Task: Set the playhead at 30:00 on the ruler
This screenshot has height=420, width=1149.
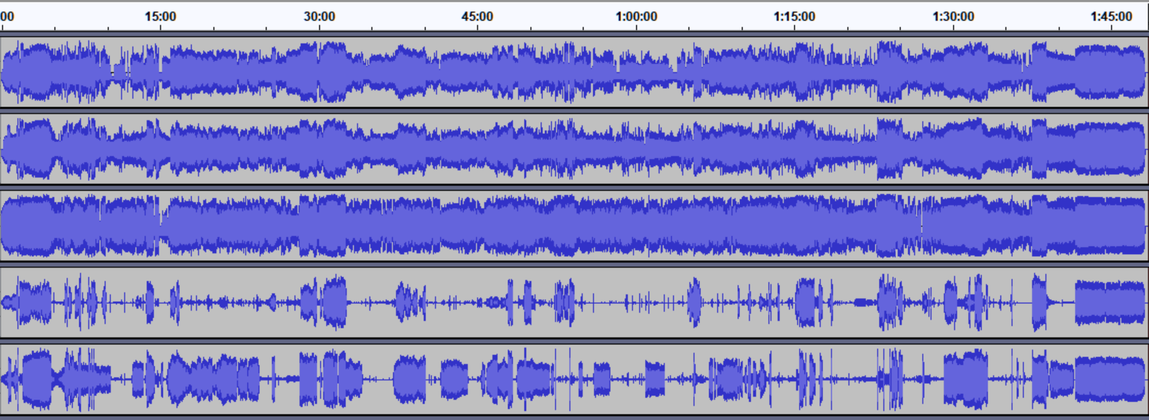Action: click(319, 16)
